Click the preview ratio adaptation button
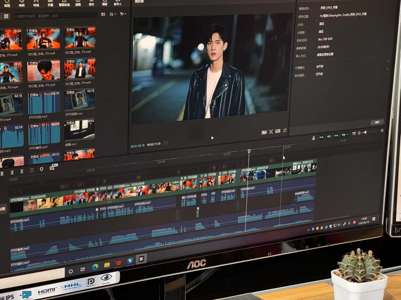This screenshot has width=401, height=300. (264, 132)
